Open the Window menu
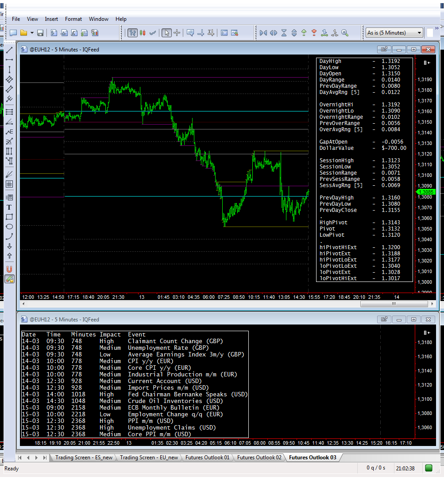This screenshot has height=485, width=444. 99,19
